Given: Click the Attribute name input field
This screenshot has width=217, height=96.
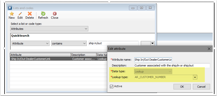Looking at the screenshot, I should pos(153,60).
